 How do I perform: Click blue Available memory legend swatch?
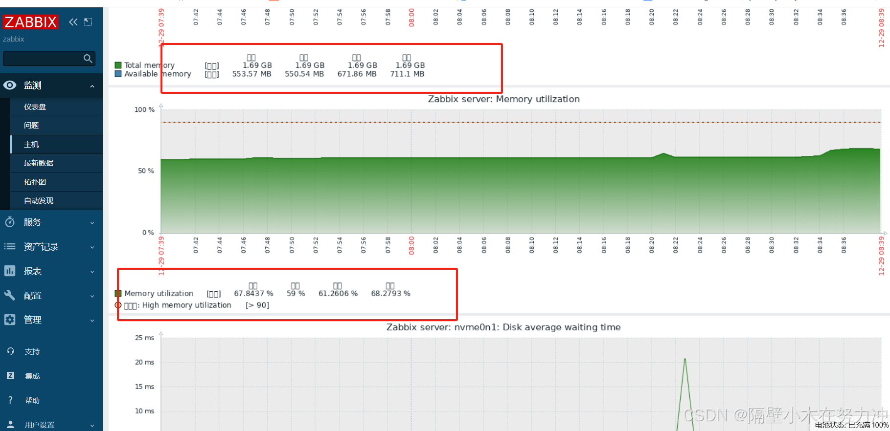coord(118,74)
